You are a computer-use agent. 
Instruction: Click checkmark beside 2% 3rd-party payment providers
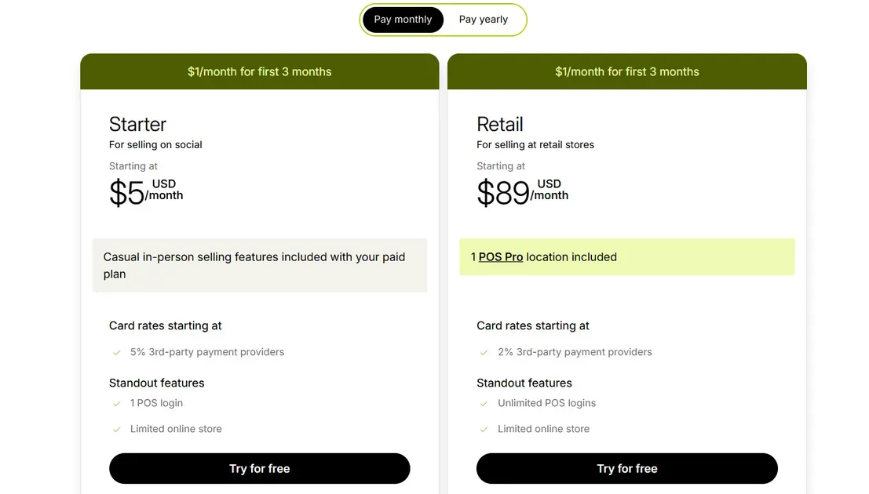pos(484,353)
